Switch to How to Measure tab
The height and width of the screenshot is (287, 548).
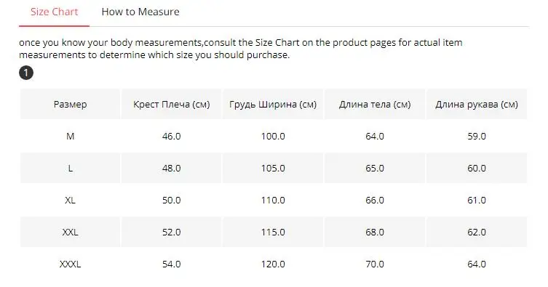[x=140, y=12]
